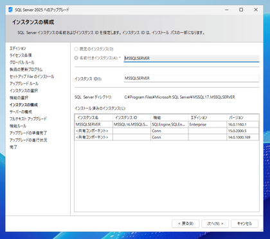
Task: Sort by the インスタンス名 column header
Action: (x=94, y=118)
